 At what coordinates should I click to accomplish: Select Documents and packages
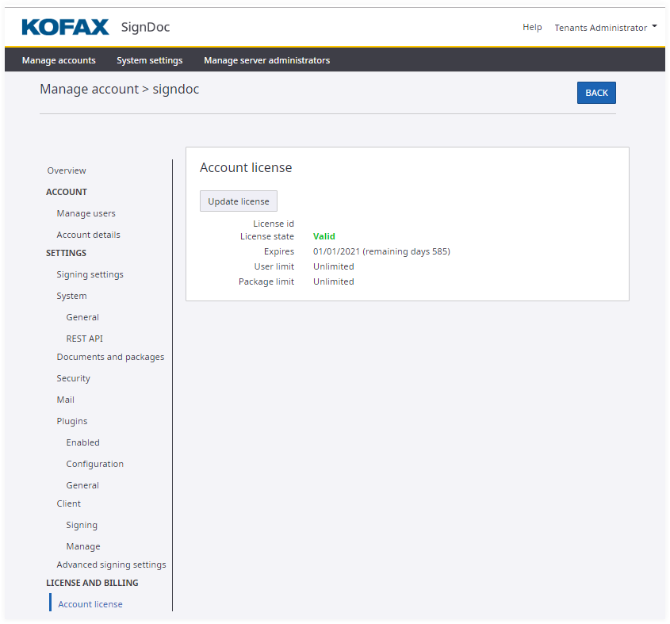pos(110,357)
